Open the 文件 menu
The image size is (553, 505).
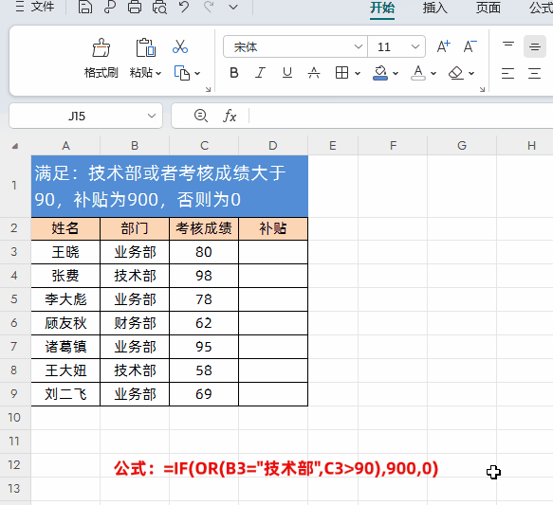(x=35, y=7)
